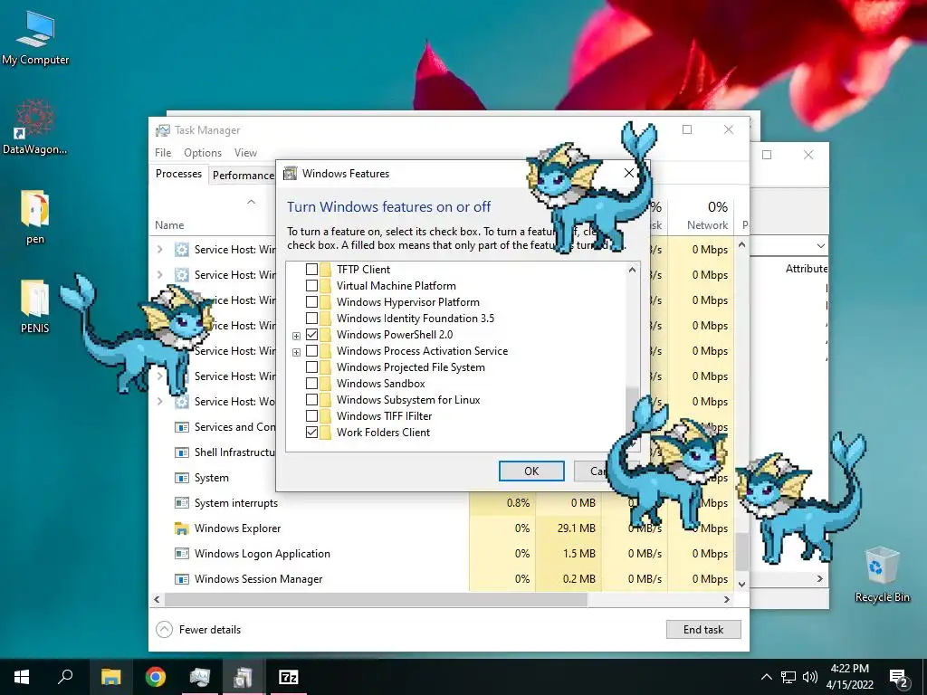Screen dimensions: 927x695
Task: Close the Windows Features dialog
Action: [629, 173]
